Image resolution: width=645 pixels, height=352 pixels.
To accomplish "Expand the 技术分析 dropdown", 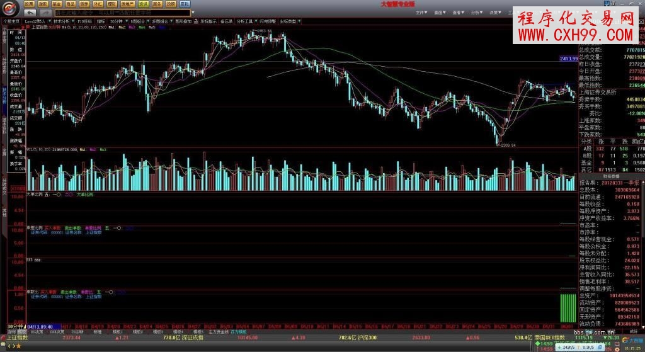I will pos(62,21).
